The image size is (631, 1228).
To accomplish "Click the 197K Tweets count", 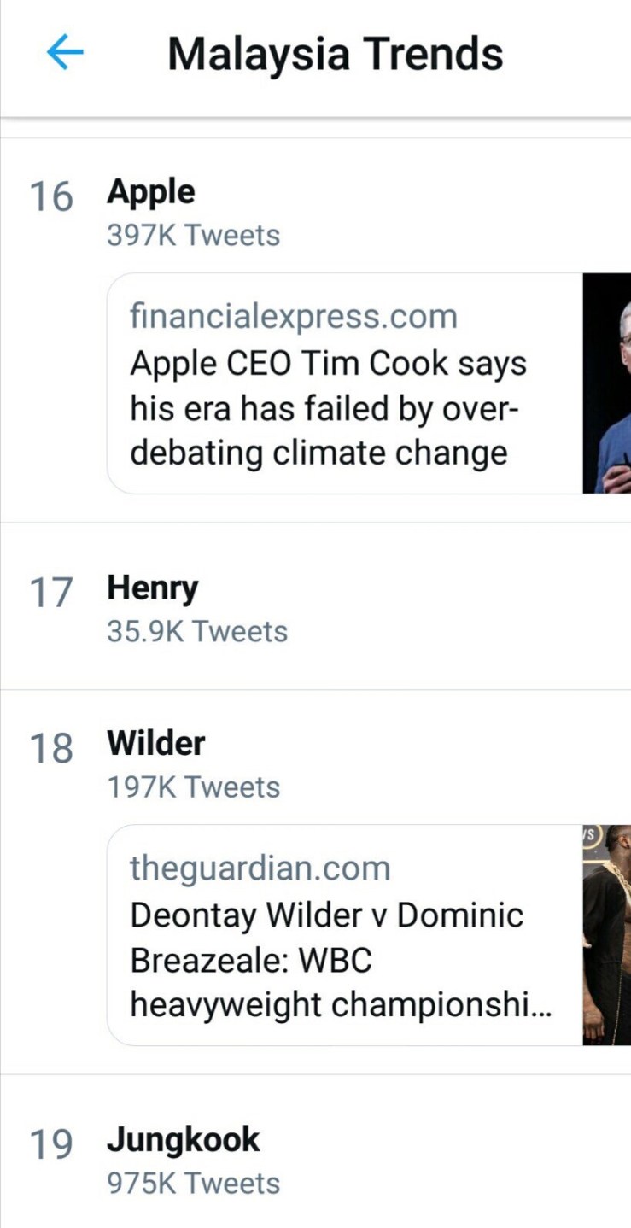I will pos(193,787).
